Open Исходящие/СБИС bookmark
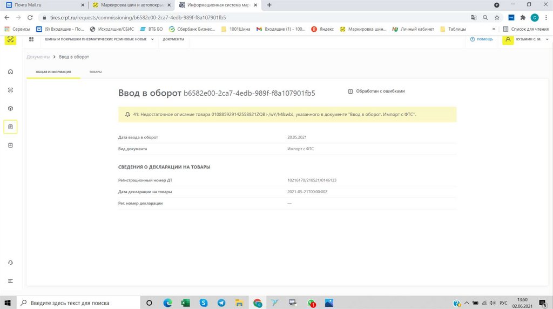The width and height of the screenshot is (553, 309). [112, 29]
